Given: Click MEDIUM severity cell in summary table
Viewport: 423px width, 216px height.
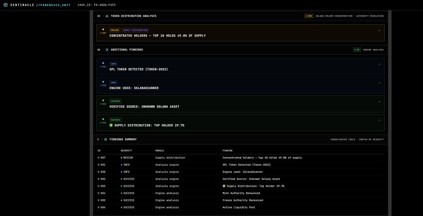Looking at the screenshot, I should click(127, 158).
